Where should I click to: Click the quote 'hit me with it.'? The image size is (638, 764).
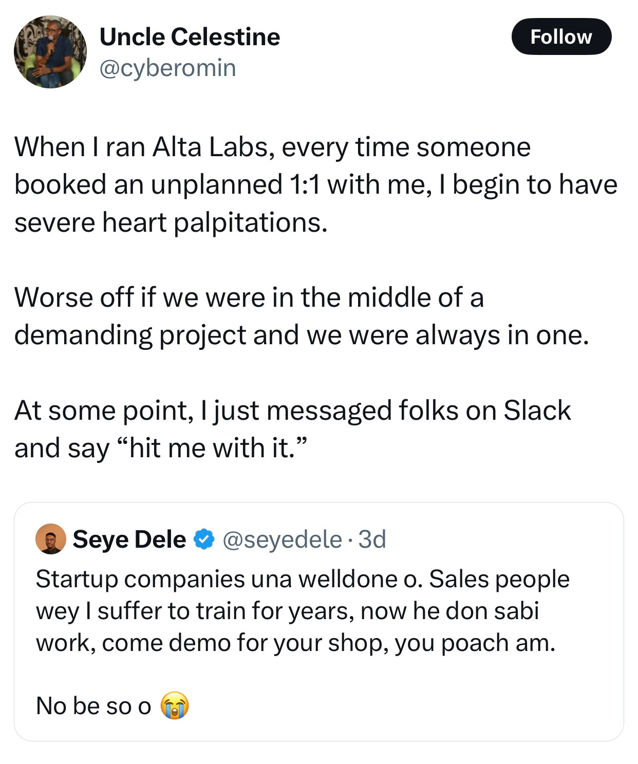213,448
